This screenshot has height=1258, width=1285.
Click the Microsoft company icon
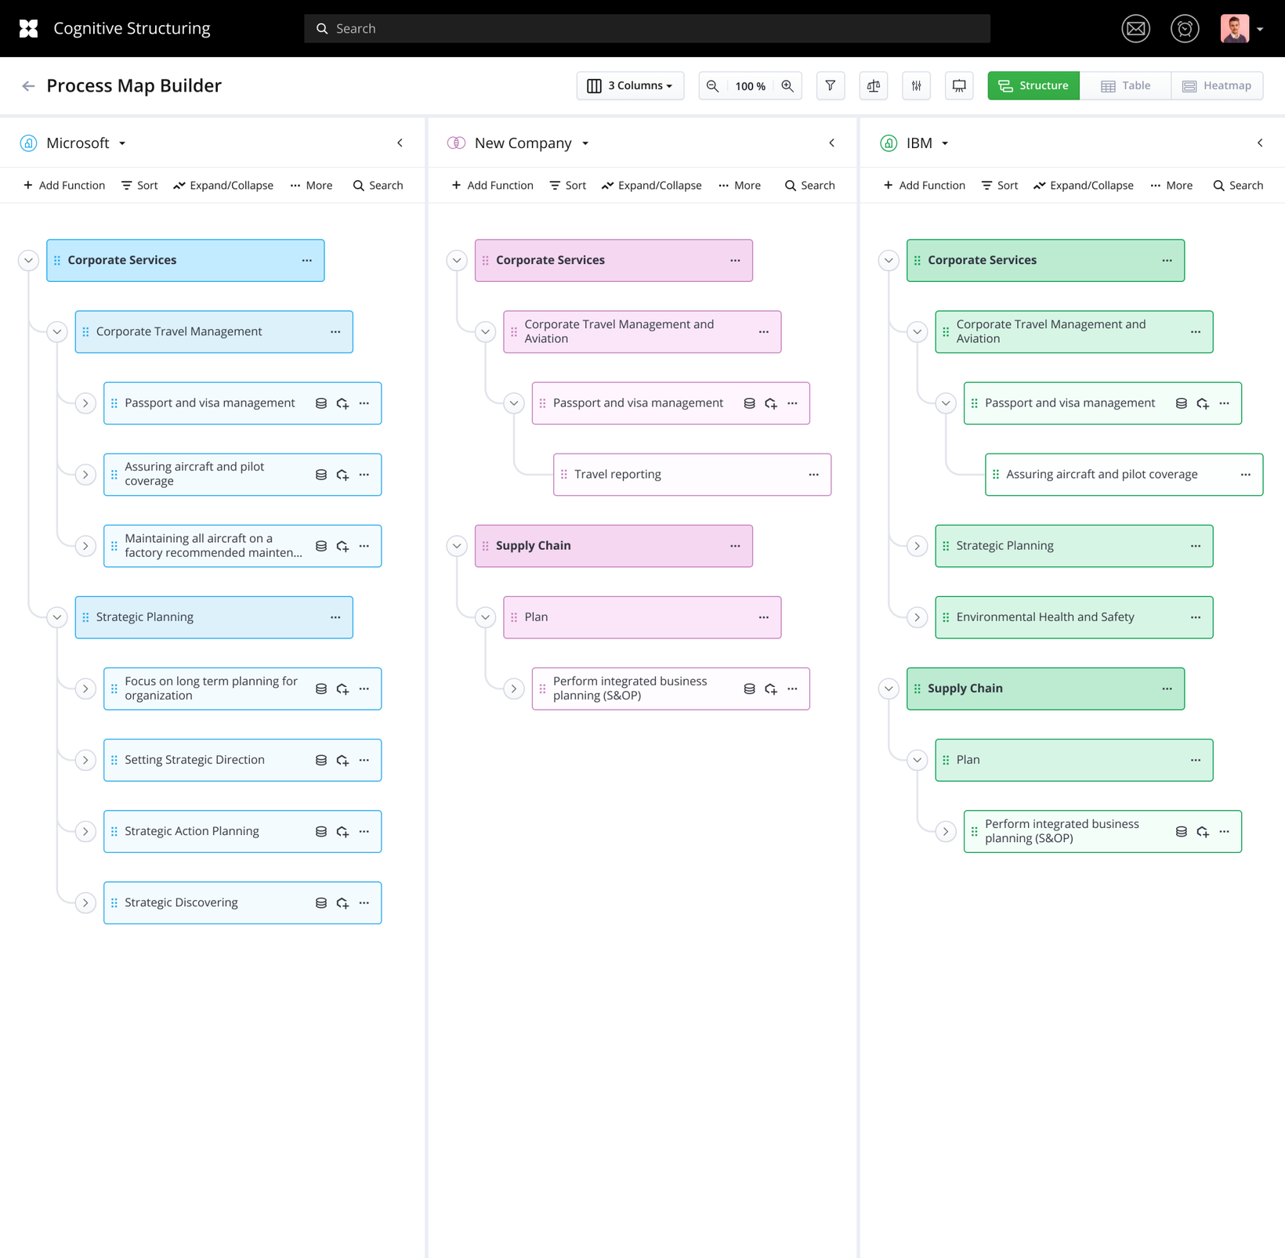coord(29,143)
